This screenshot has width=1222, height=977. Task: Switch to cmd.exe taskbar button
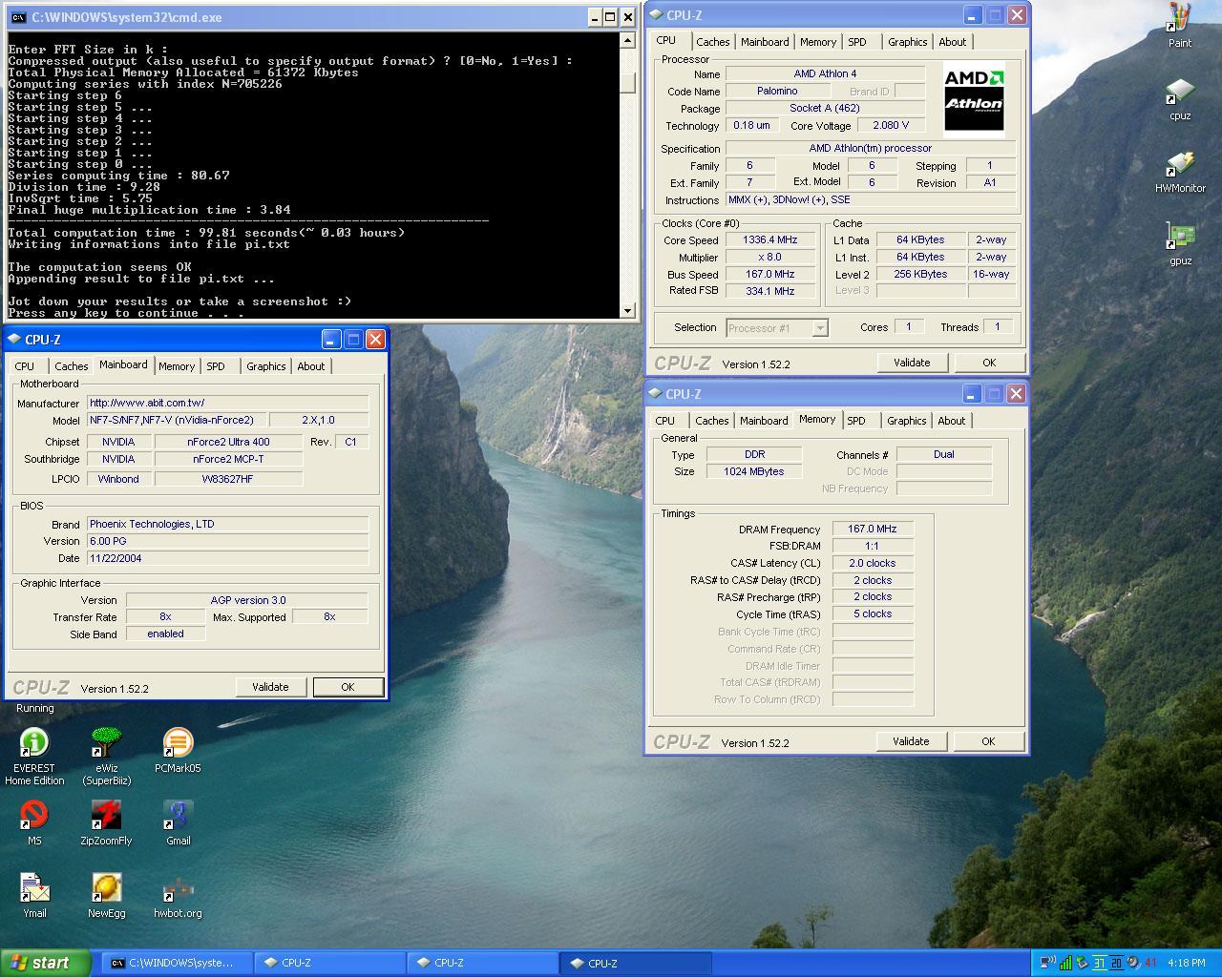179,963
